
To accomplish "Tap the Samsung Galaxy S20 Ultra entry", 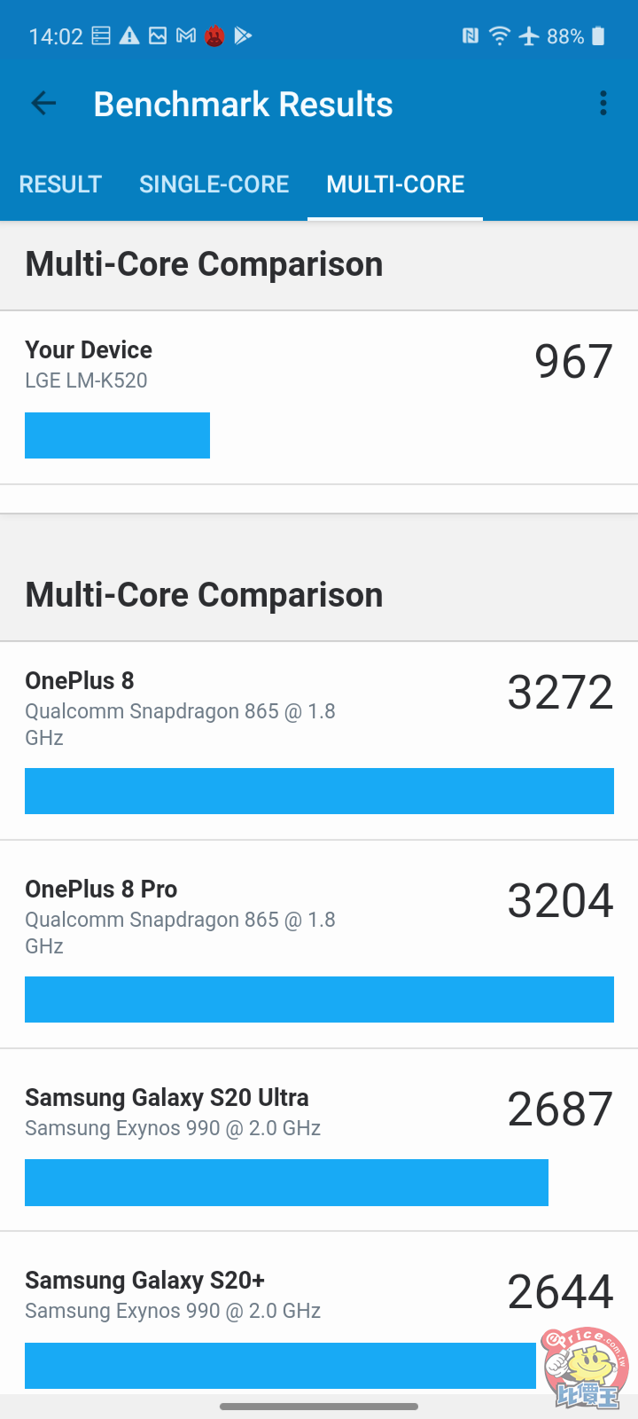I will coord(319,1139).
